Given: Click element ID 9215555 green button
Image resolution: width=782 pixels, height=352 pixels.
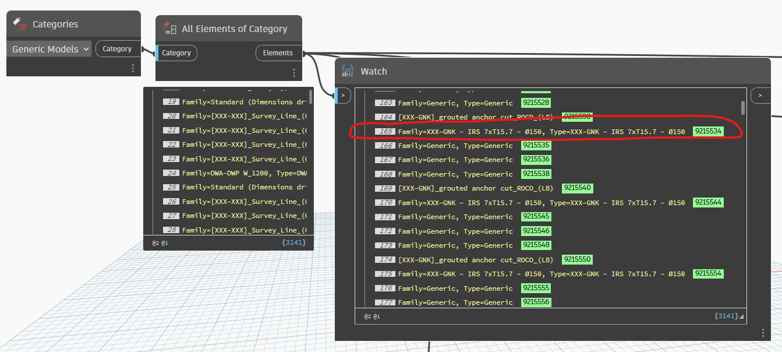Looking at the screenshot, I should (536, 288).
